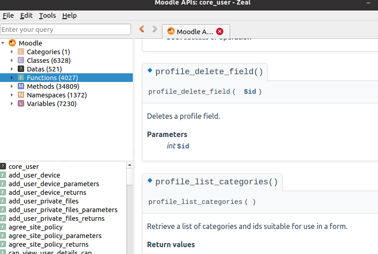Collapse the Moodle docset tree node
The width and height of the screenshot is (378, 254).
pyautogui.click(x=3, y=43)
